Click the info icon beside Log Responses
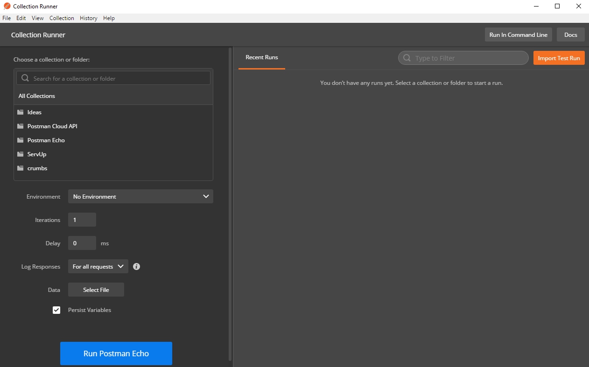 point(136,267)
